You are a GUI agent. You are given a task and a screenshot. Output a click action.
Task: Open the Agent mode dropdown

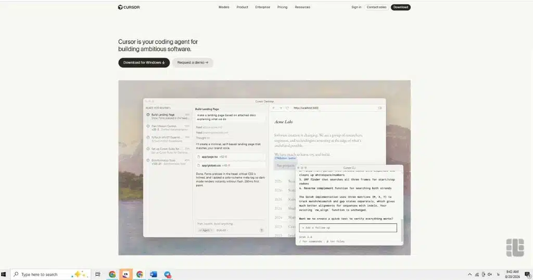205,230
